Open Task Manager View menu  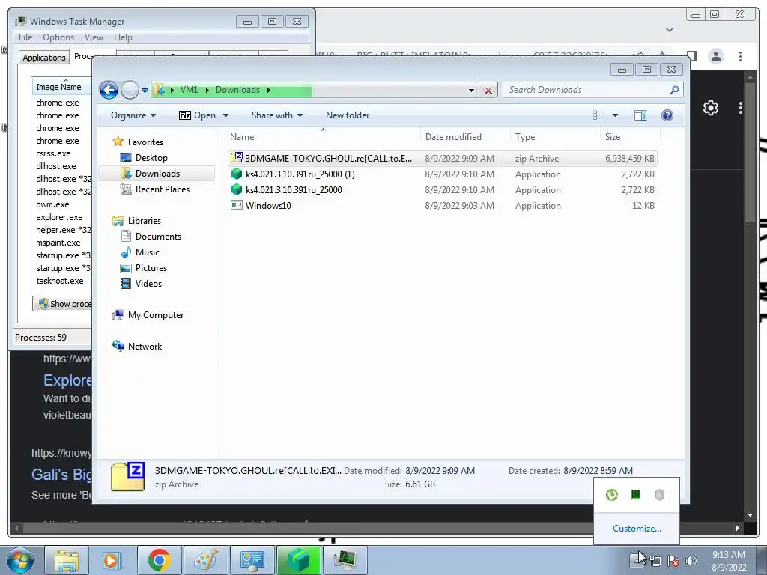pos(94,37)
